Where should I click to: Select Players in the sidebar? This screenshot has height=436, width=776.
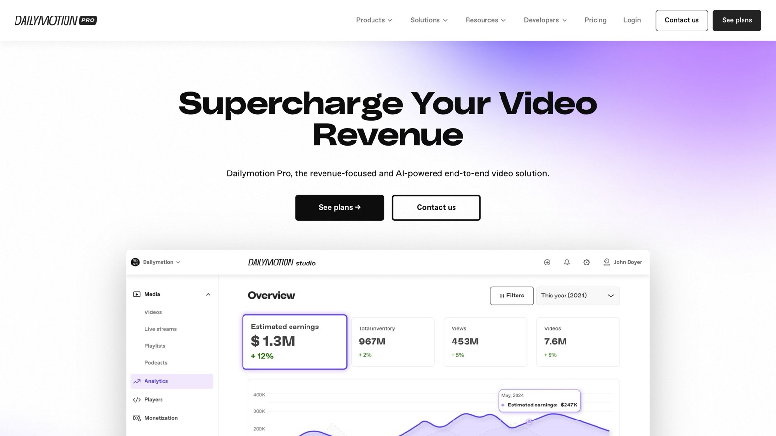pyautogui.click(x=153, y=400)
